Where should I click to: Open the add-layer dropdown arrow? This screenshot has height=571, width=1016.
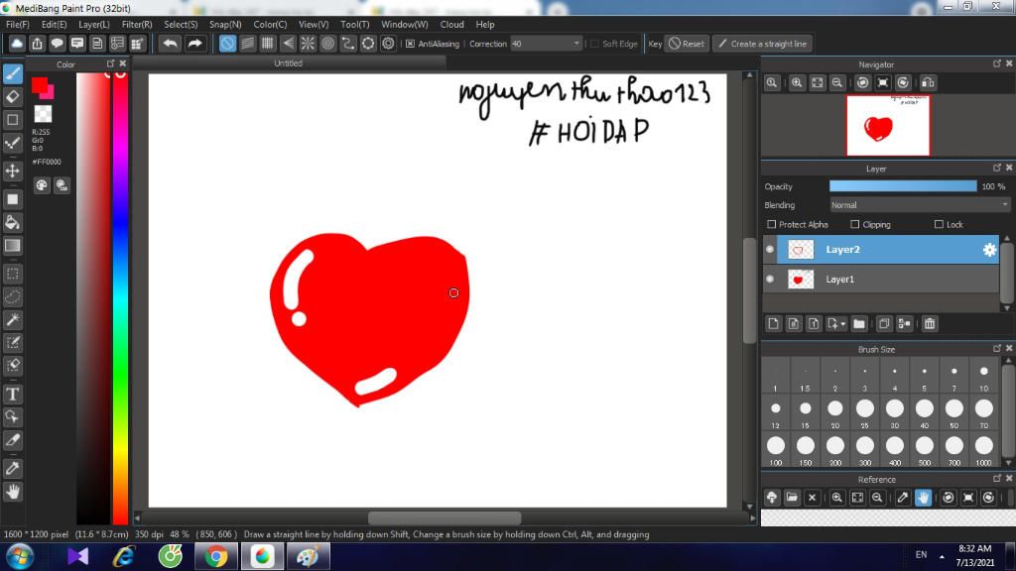coord(842,324)
